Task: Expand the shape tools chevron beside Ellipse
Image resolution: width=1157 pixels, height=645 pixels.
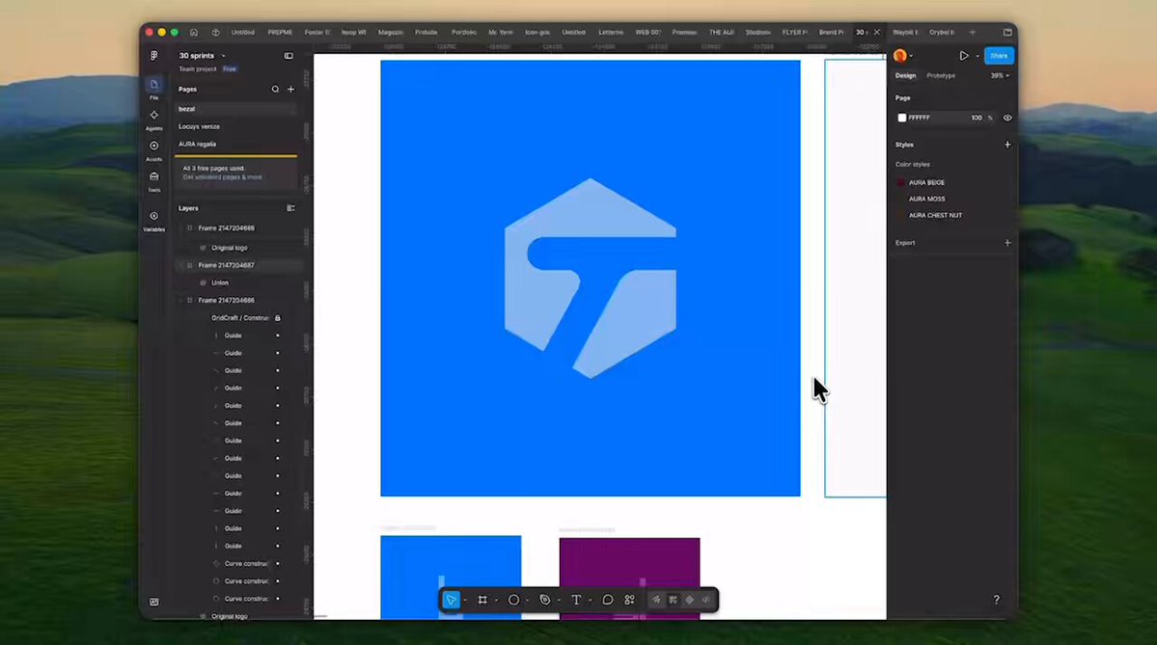Action: click(527, 600)
